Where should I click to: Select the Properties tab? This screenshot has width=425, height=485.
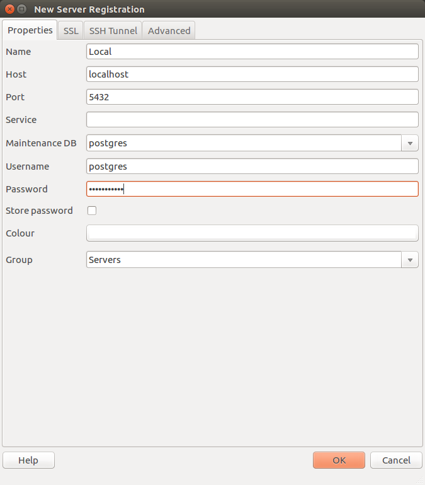click(30, 30)
